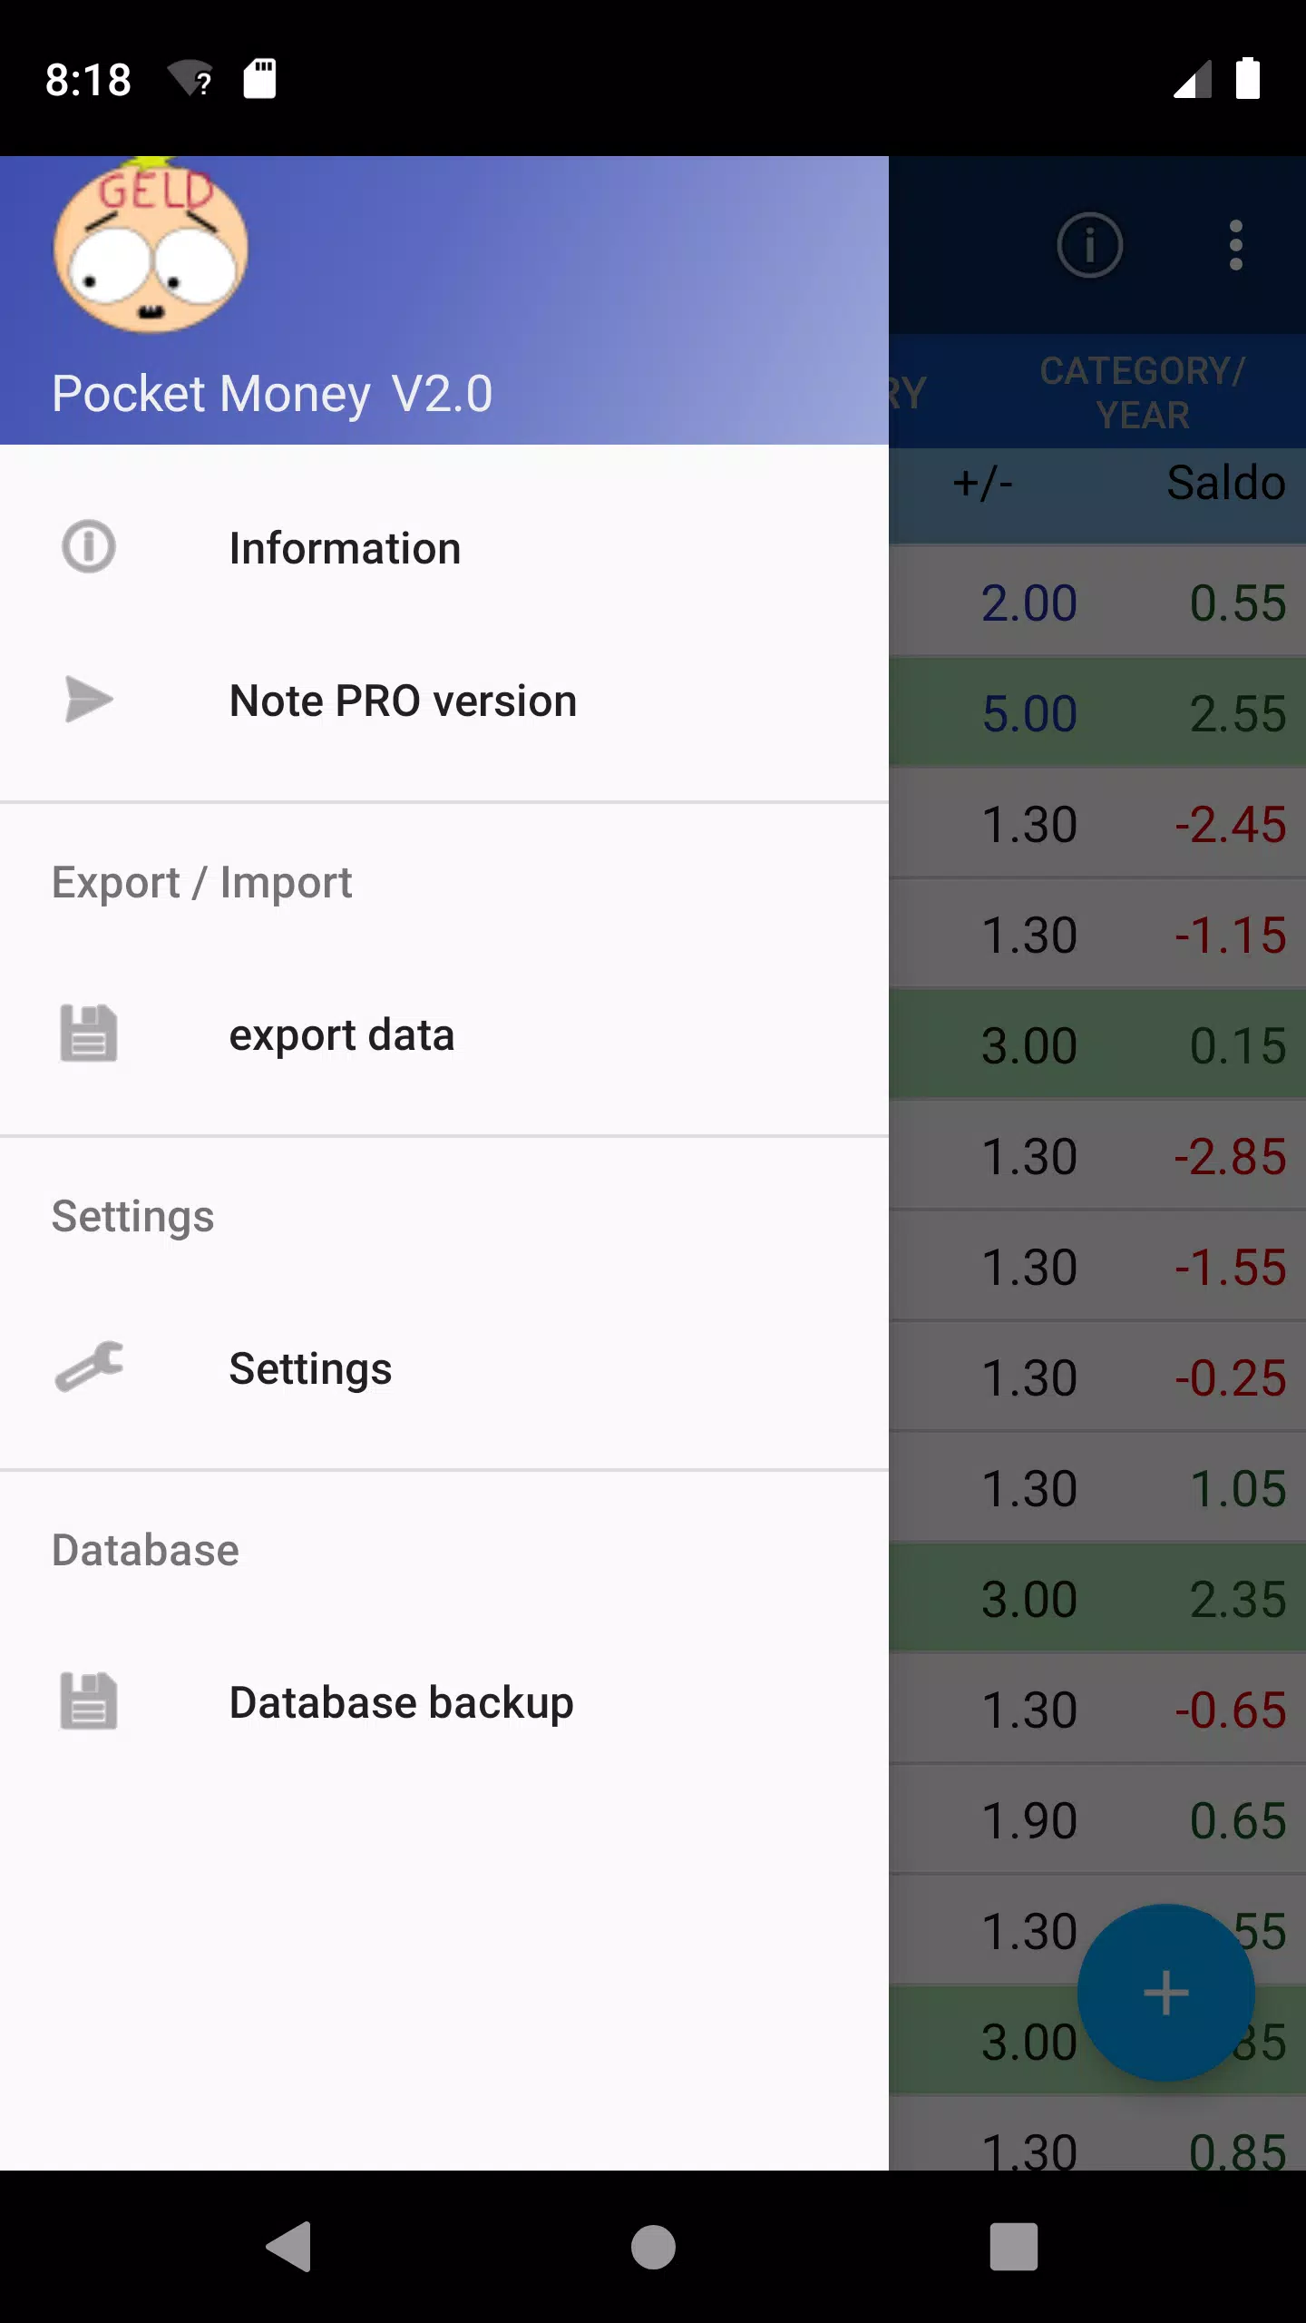Tap the info icon in top toolbar

pos(1089,245)
